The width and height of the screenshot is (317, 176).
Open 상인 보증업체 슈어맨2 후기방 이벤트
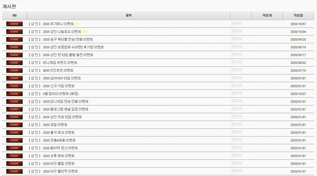coord(73,47)
